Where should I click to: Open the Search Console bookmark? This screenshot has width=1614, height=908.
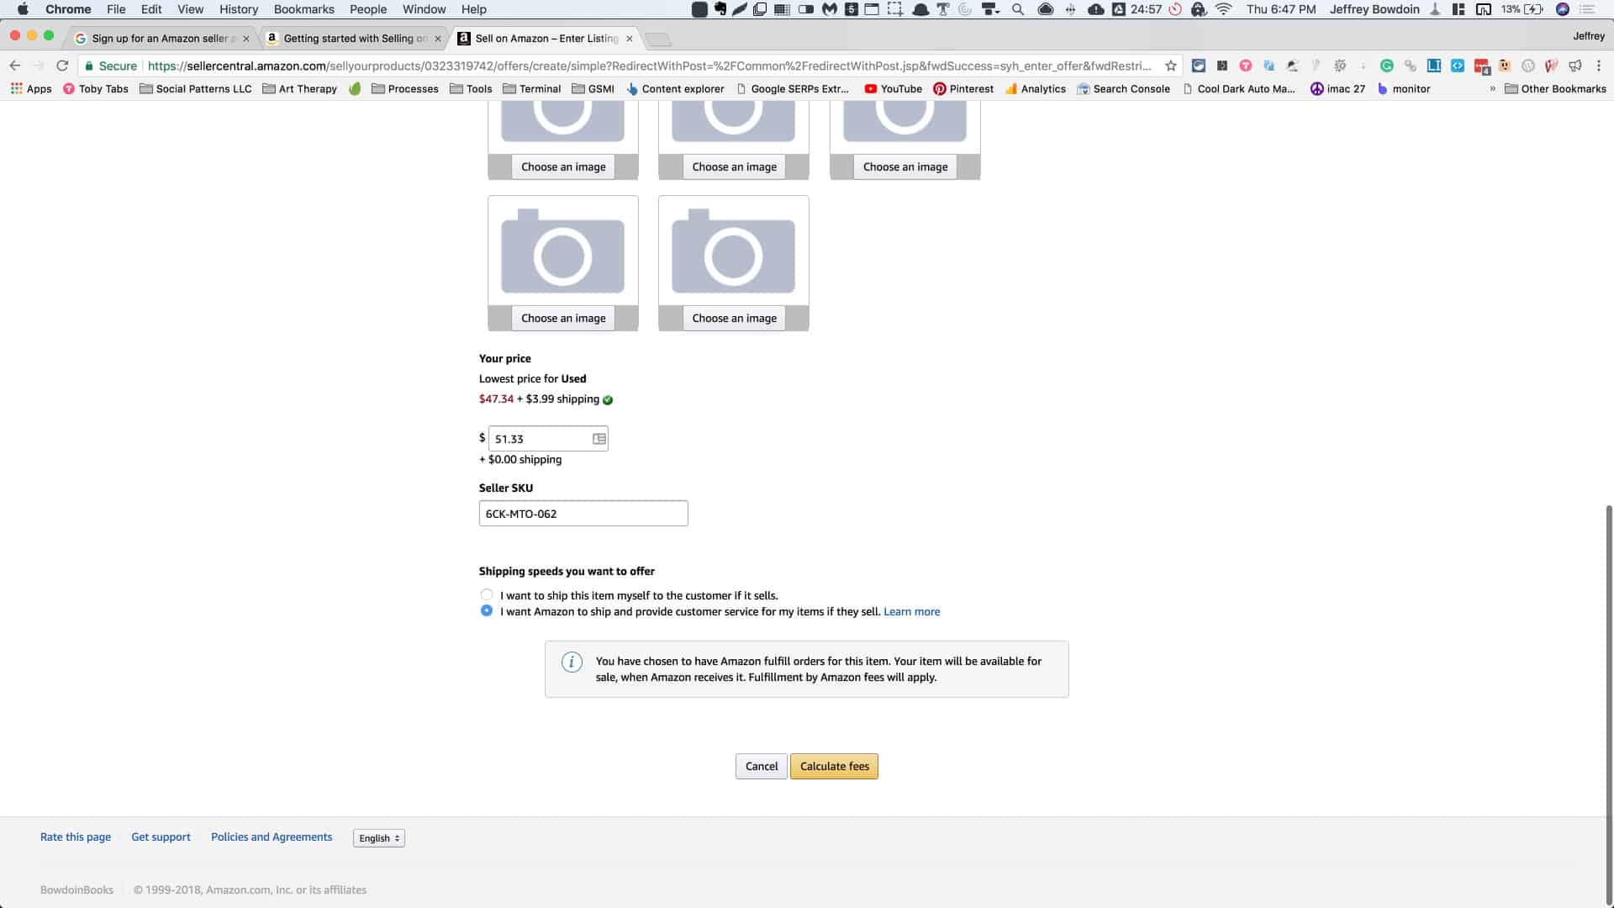coord(1124,88)
